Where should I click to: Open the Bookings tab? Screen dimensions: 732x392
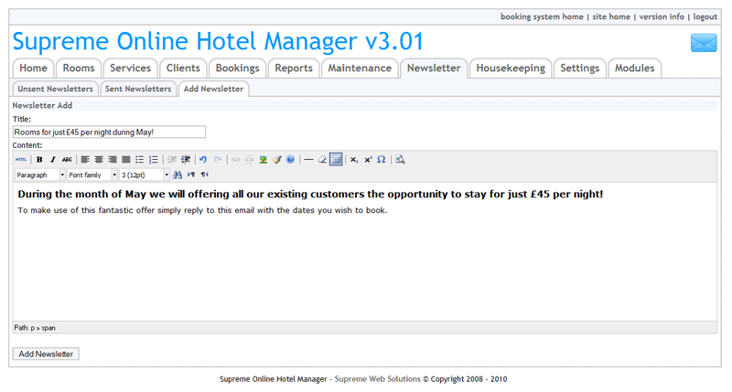(237, 68)
